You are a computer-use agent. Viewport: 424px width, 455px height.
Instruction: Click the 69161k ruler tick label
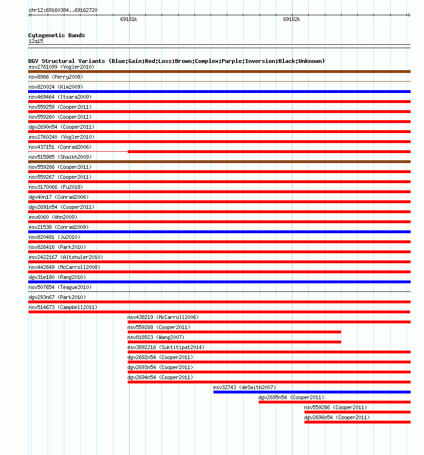(x=129, y=20)
